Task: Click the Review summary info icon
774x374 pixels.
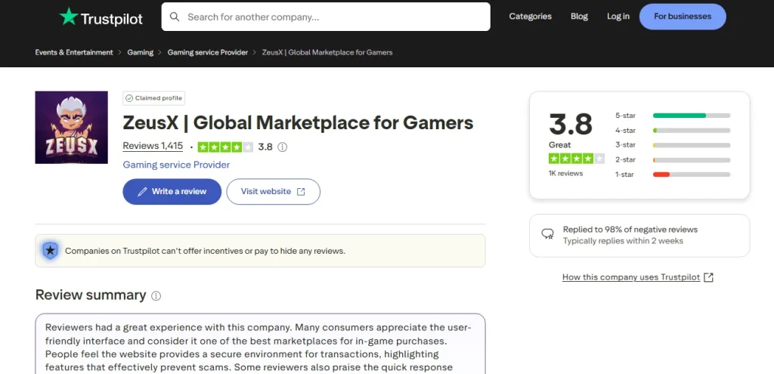Action: tap(156, 296)
